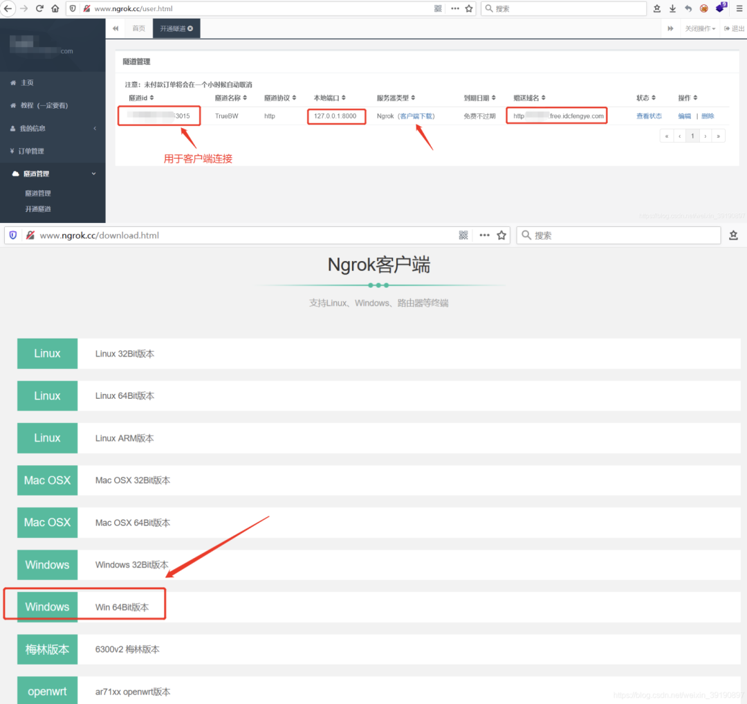Download ar71xx openwrt版本 client
Screen dimensions: 747x704
[x=379, y=691]
